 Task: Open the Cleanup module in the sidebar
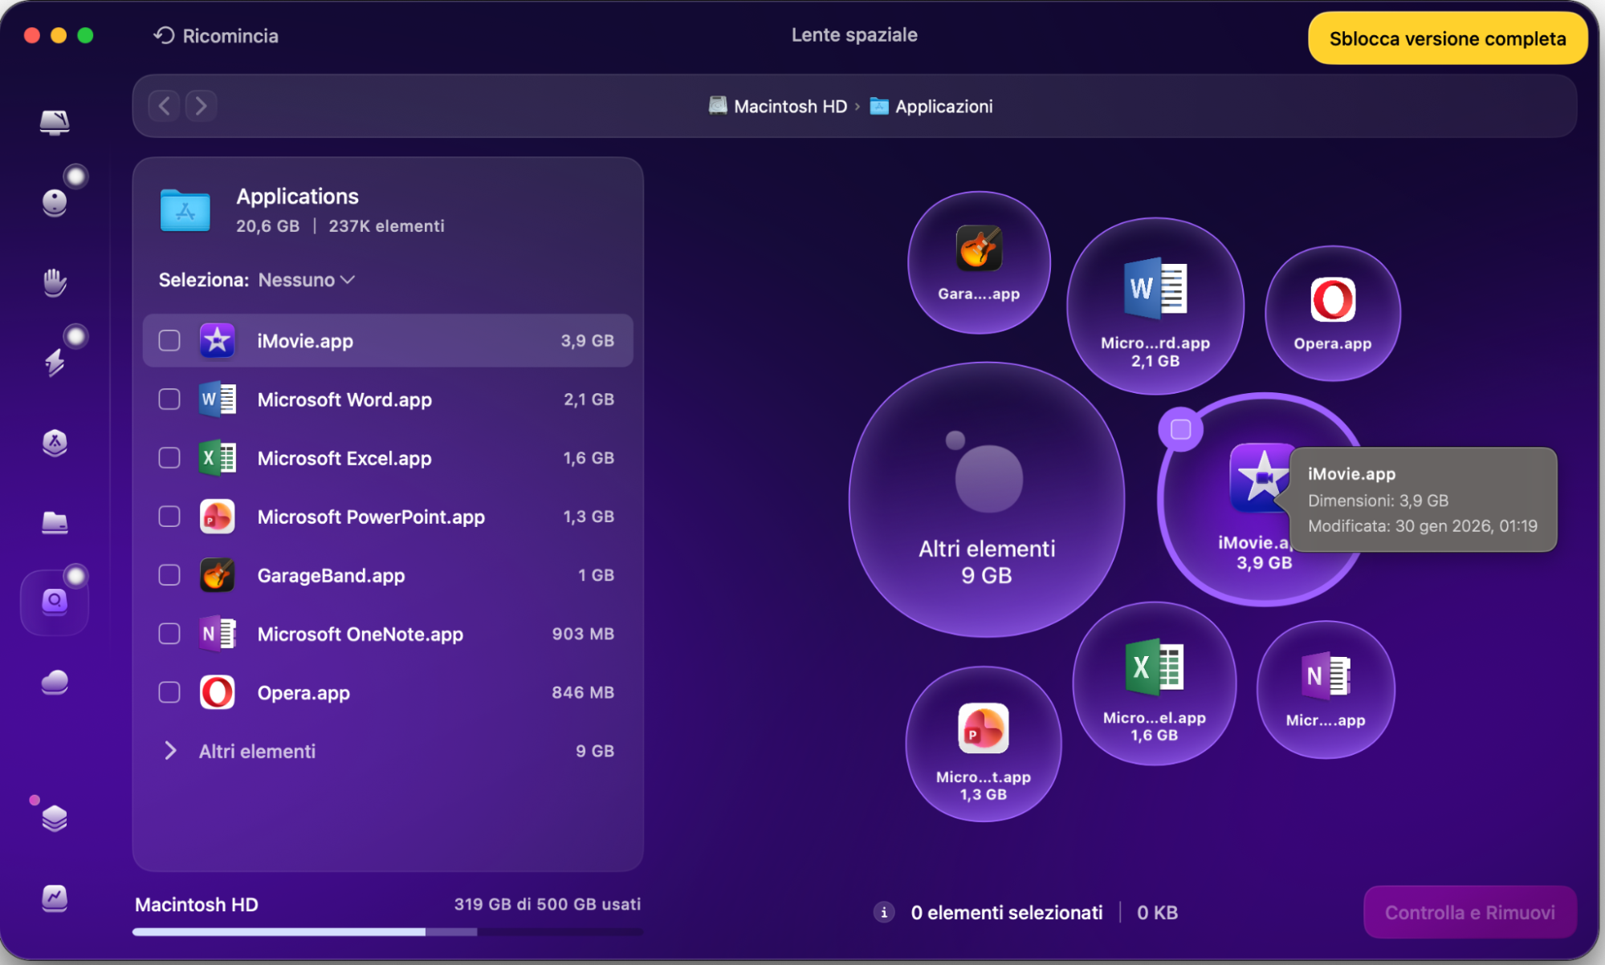coord(55,201)
